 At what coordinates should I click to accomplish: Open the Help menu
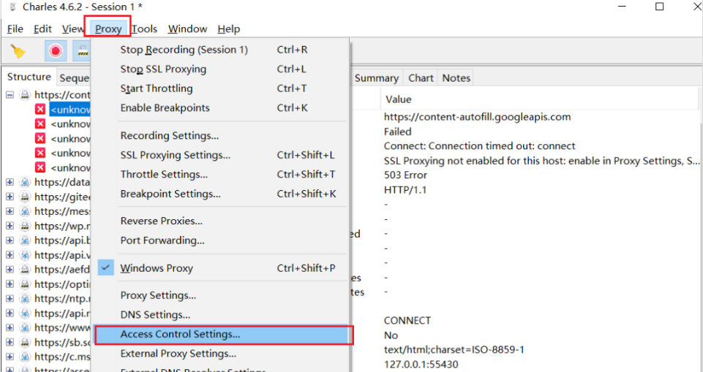(x=229, y=29)
